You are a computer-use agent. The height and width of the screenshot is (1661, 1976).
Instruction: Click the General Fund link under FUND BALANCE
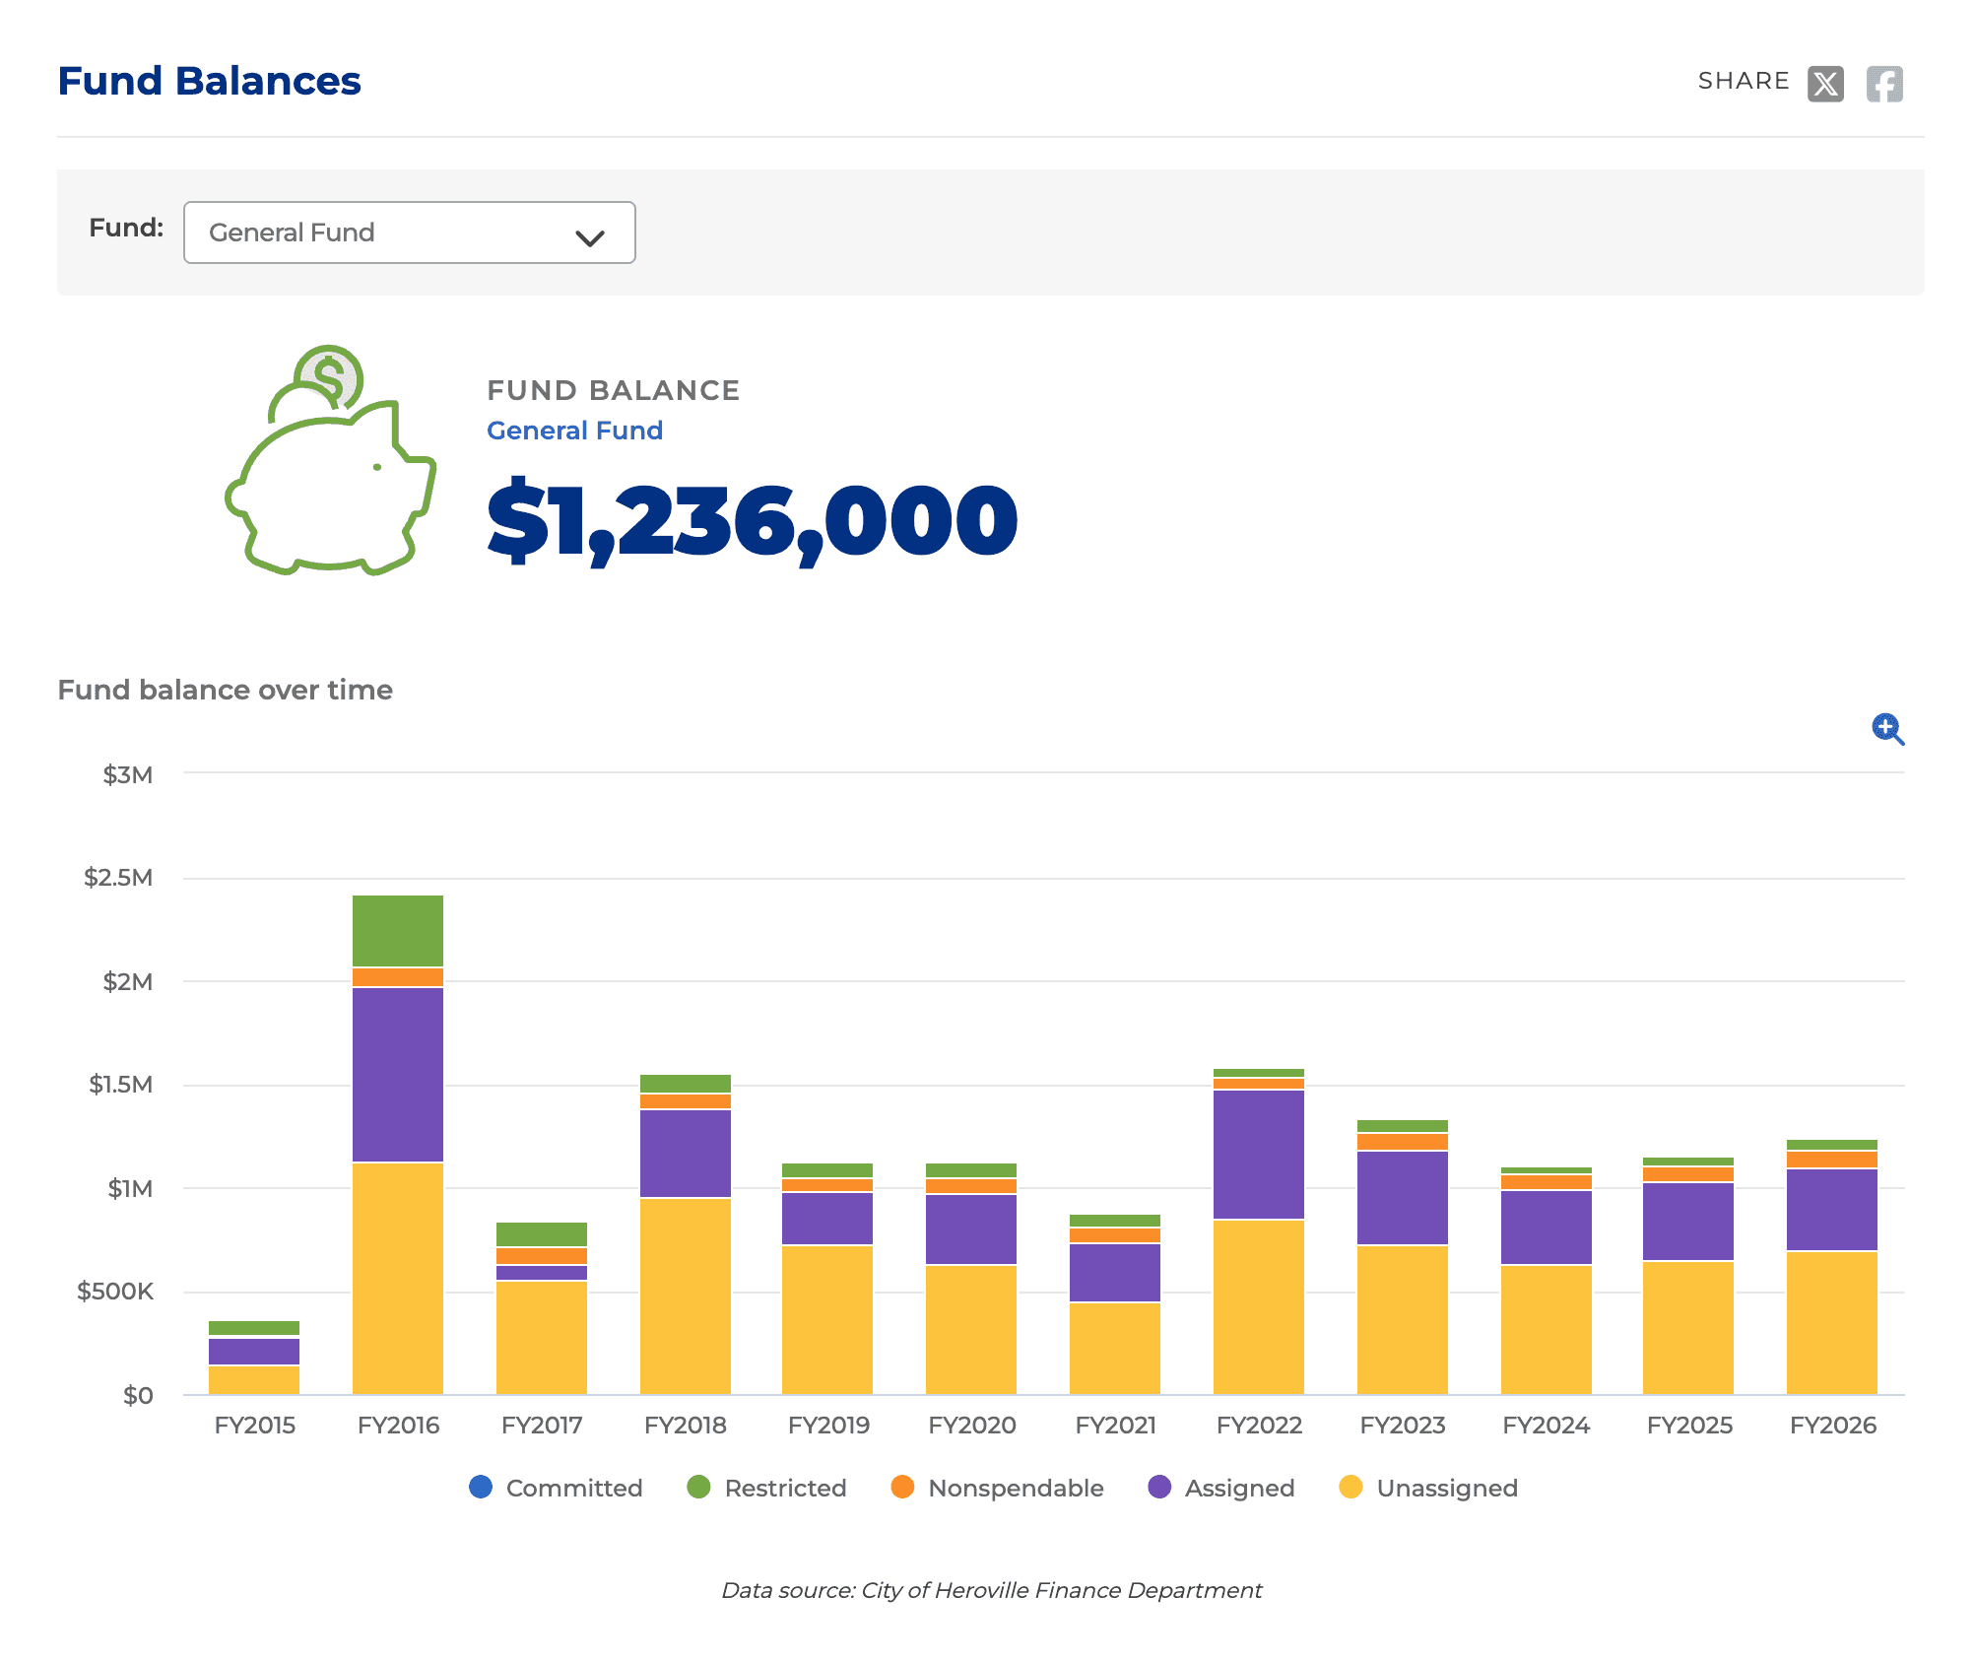point(575,431)
